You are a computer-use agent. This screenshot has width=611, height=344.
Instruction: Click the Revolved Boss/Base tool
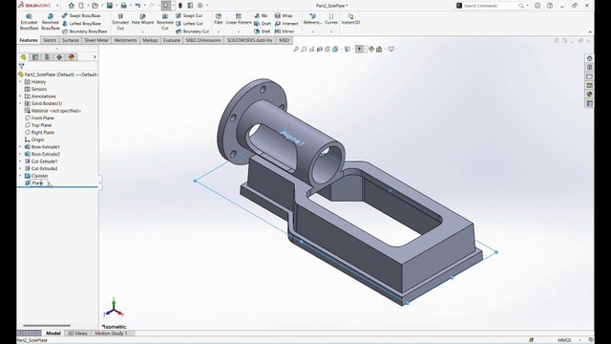(51, 22)
